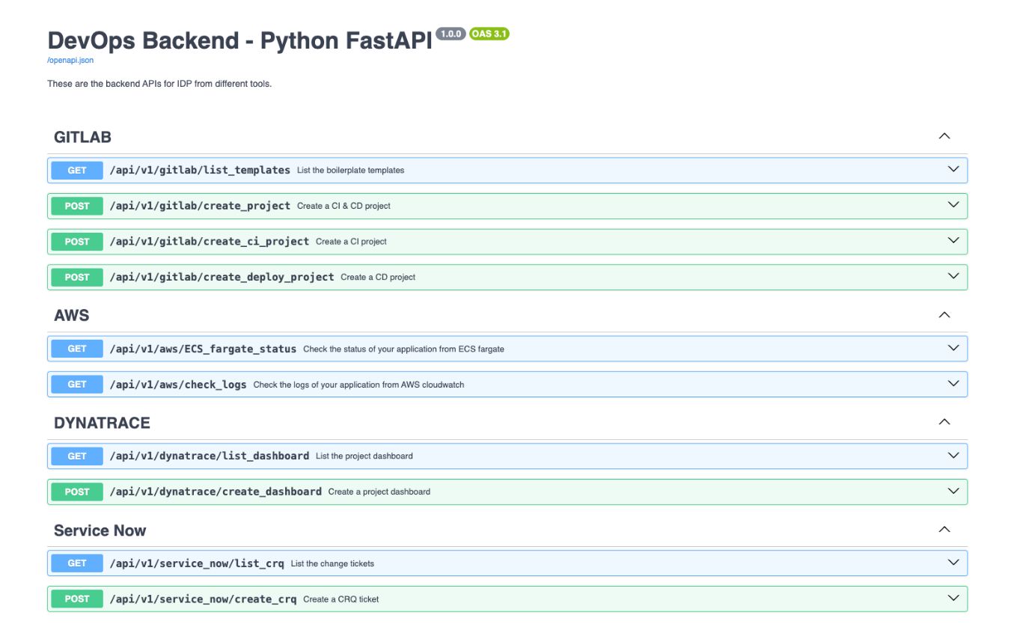Click description 'Create a CRQ ticket'

(x=341, y=599)
